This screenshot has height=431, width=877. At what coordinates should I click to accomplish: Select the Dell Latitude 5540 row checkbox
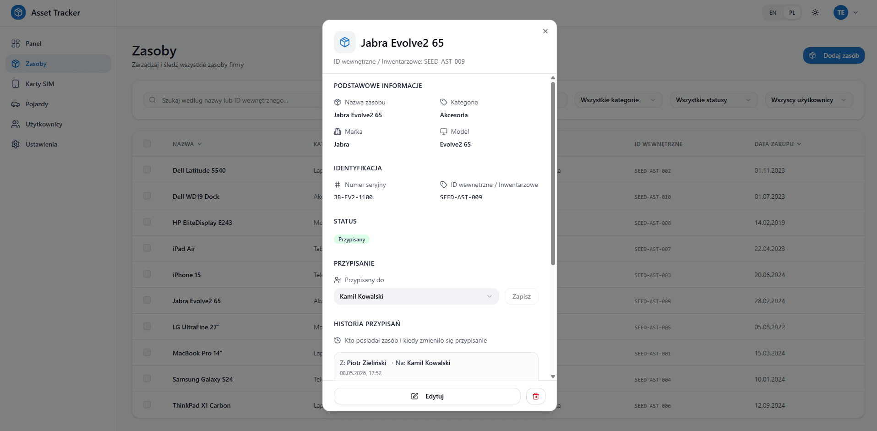pos(147,169)
